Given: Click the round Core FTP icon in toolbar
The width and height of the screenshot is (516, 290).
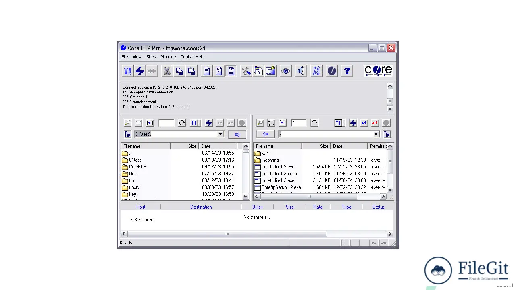Looking at the screenshot, I should point(332,71).
